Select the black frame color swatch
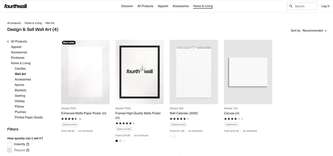This screenshot has width=333, height=156. 117,141
